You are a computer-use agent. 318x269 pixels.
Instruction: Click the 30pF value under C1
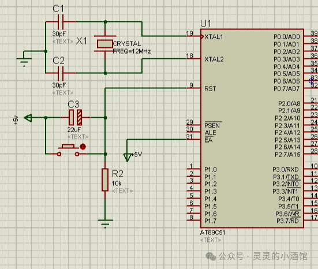tap(59, 33)
